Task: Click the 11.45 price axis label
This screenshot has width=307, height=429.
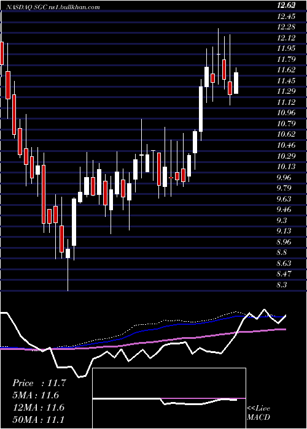Action: point(286,81)
